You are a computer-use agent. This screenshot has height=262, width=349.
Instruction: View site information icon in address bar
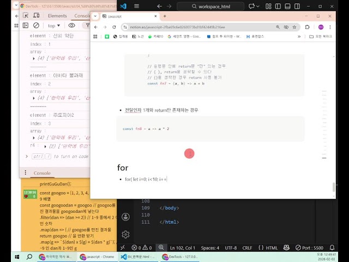coord(125,27)
